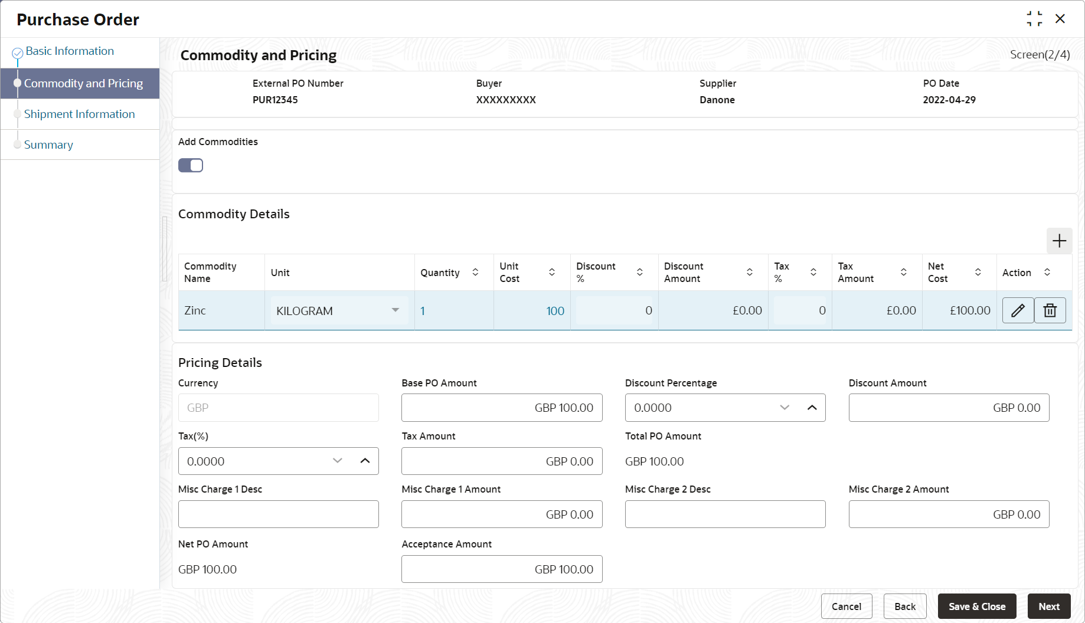The height and width of the screenshot is (623, 1085).
Task: Open the Summary step in sidebar
Action: [48, 145]
